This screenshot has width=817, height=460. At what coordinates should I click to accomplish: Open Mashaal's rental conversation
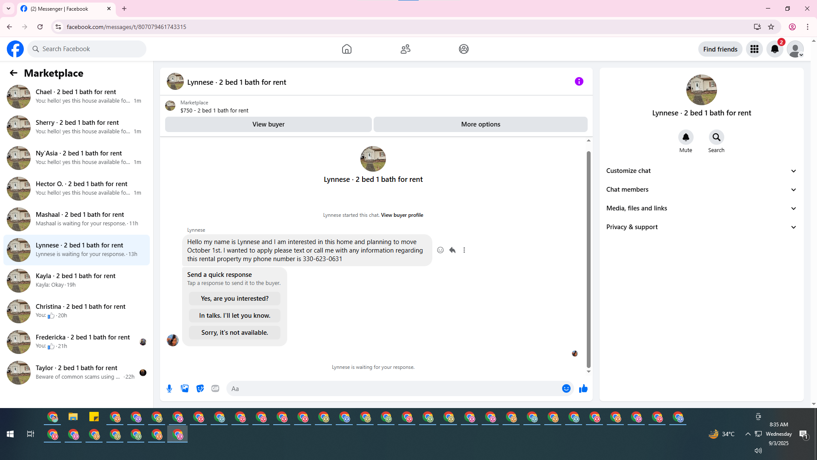(x=77, y=219)
